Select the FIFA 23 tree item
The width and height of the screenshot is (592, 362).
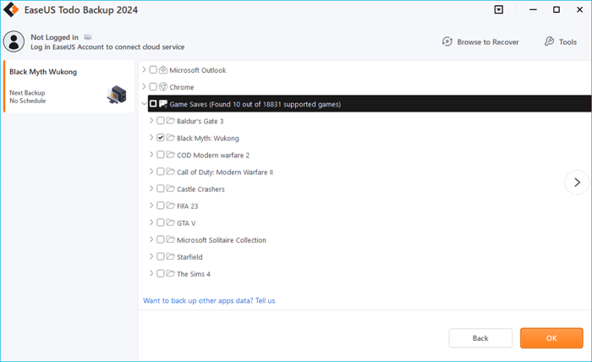[x=188, y=206]
